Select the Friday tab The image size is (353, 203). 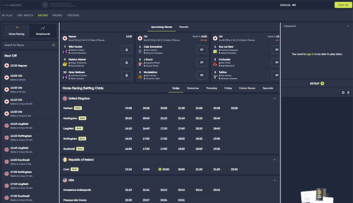coord(228,88)
